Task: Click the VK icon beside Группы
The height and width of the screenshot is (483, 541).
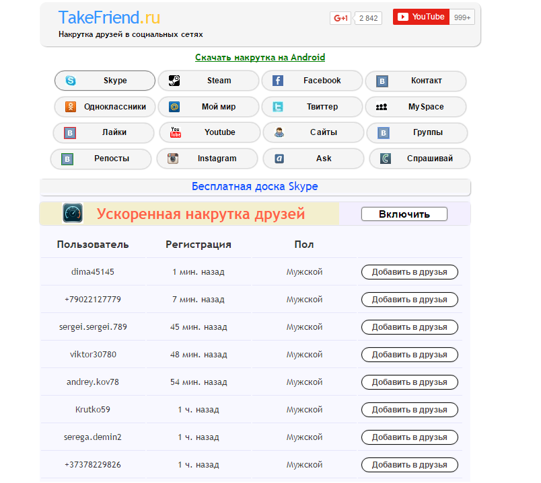Action: click(384, 133)
